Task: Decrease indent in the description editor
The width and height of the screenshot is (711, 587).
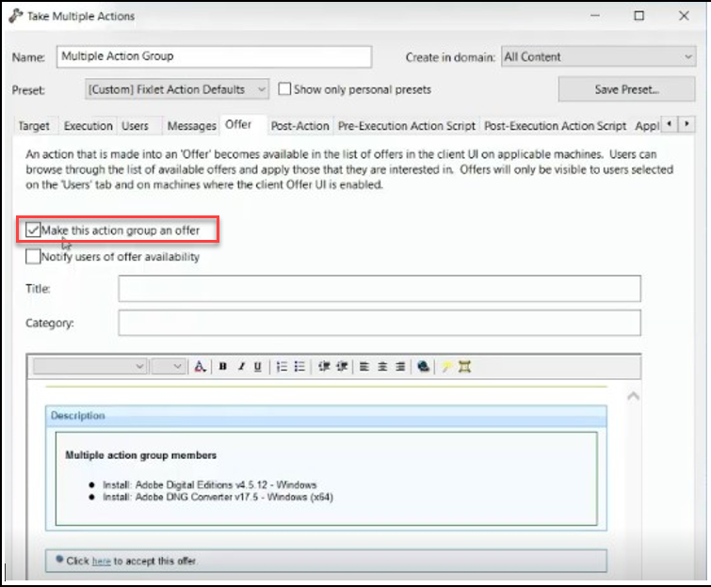Action: [324, 367]
